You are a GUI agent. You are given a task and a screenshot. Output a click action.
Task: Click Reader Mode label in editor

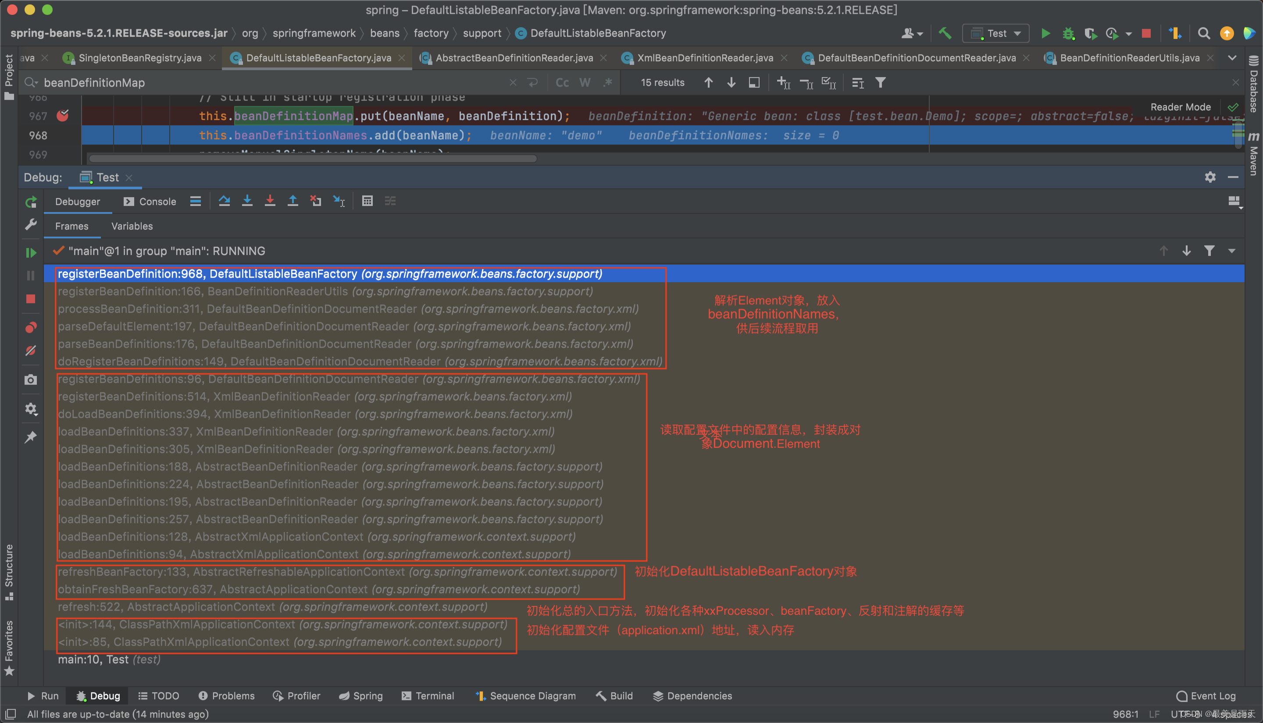click(x=1180, y=107)
